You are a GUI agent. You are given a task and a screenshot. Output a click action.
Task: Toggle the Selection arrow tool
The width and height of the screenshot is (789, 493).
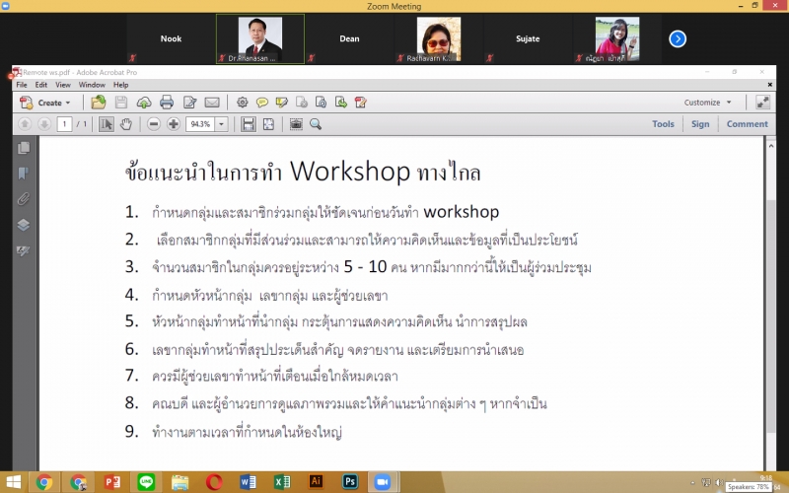point(107,124)
